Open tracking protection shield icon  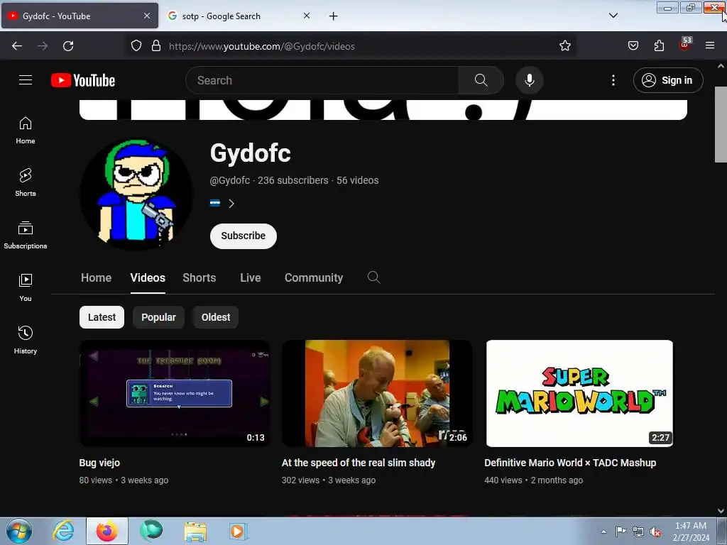[x=136, y=45]
